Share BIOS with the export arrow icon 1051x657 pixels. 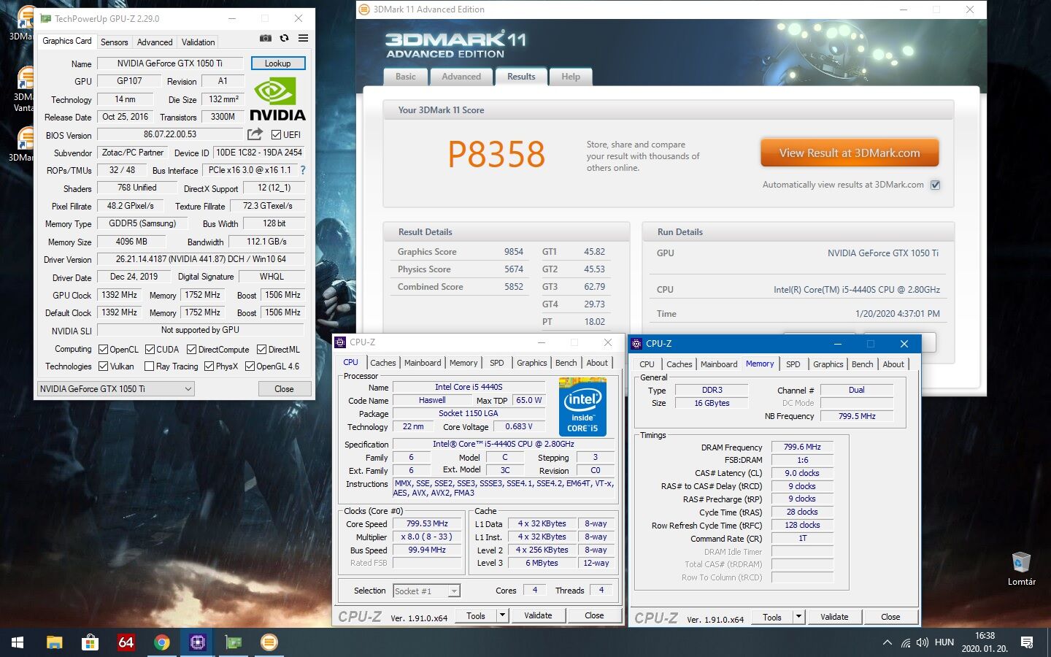point(255,134)
